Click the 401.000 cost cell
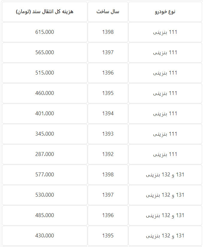The width and height of the screenshot is (203, 247). [x=45, y=113]
